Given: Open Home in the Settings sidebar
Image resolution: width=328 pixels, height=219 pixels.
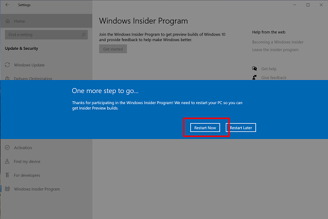Looking at the screenshot, I should [x=46, y=21].
